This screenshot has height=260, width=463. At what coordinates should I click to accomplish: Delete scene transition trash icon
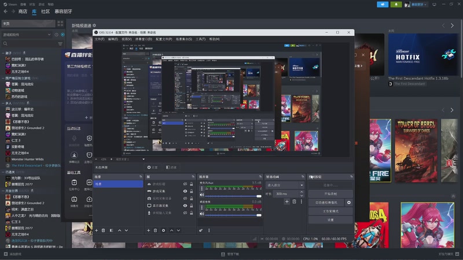click(294, 202)
